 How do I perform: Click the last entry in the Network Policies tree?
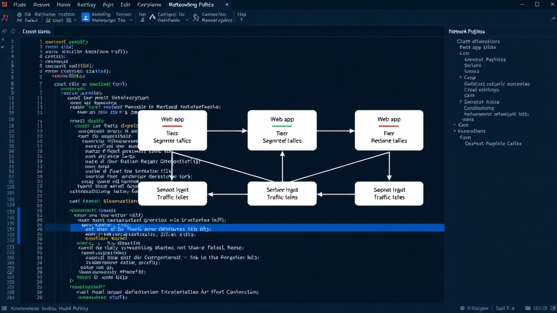493,143
